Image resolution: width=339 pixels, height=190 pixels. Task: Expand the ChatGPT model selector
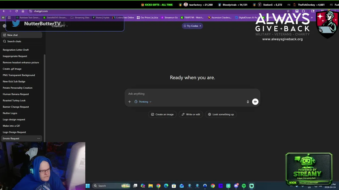(x=60, y=26)
